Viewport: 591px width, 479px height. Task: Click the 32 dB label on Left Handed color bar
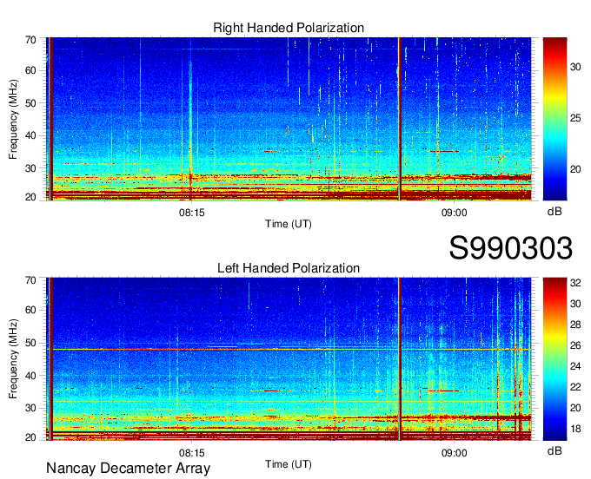(575, 283)
